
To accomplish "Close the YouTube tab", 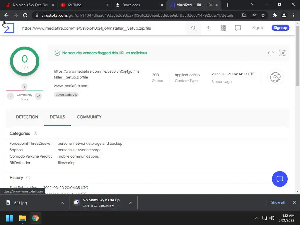I will (108, 5).
